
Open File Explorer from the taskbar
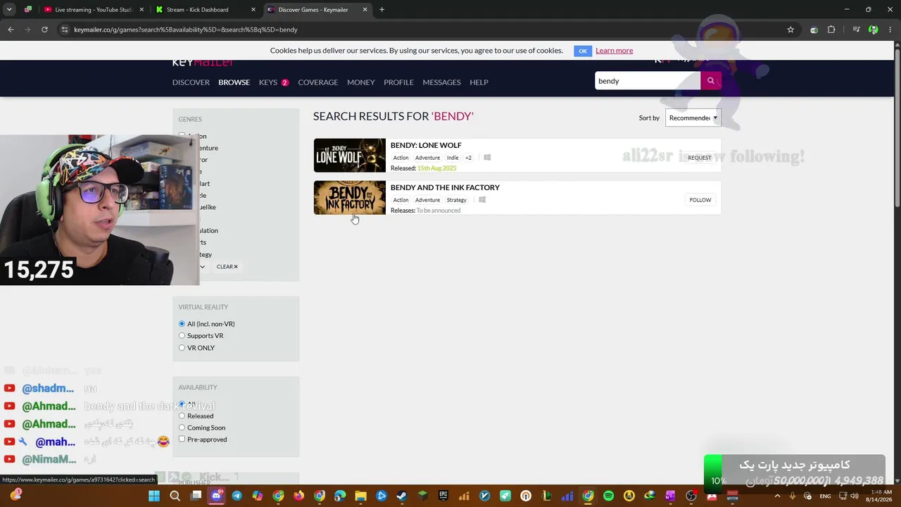(x=360, y=496)
